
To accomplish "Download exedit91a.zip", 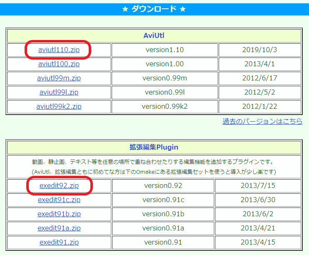I will tap(59, 228).
